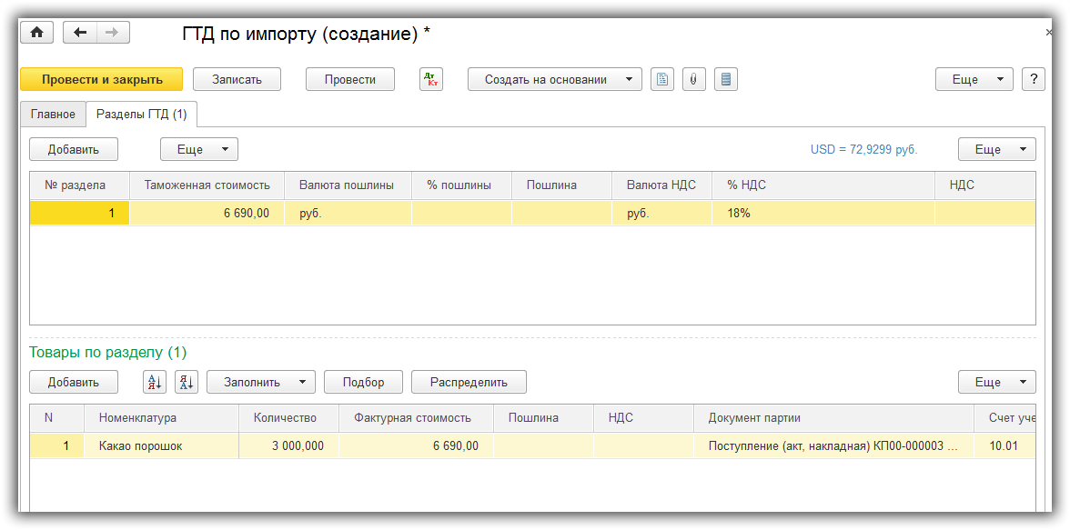Select the Какао порошок nomenclature cell
Image resolution: width=1070 pixels, height=530 pixels.
point(141,446)
